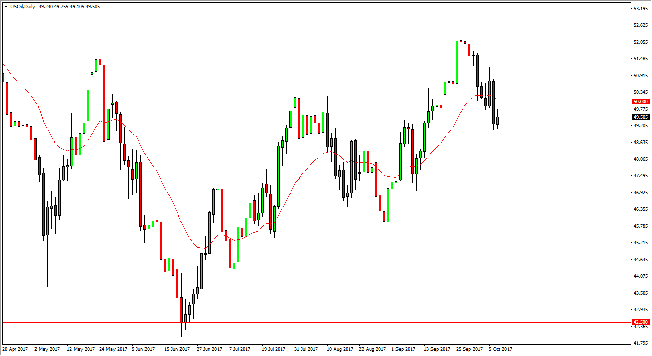652x356 pixels.
Task: Select the tall green candle near 25 Sep 2017
Action: (458, 61)
